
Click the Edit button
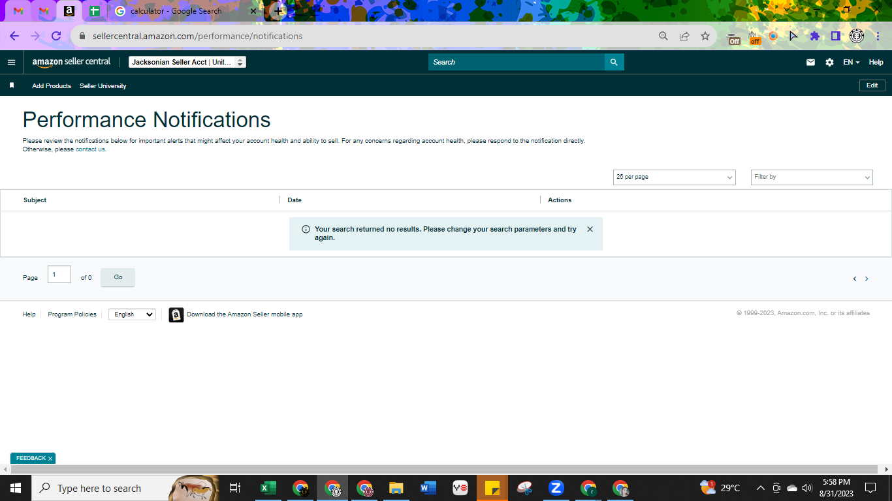pyautogui.click(x=872, y=85)
